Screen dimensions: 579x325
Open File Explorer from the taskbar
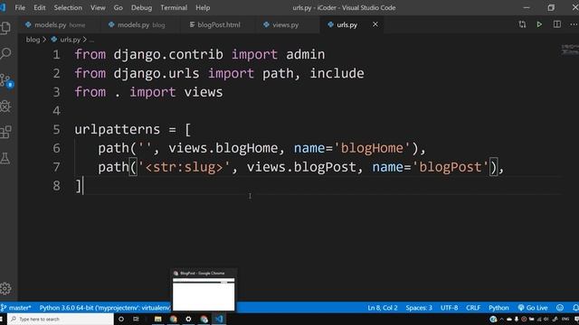158,319
